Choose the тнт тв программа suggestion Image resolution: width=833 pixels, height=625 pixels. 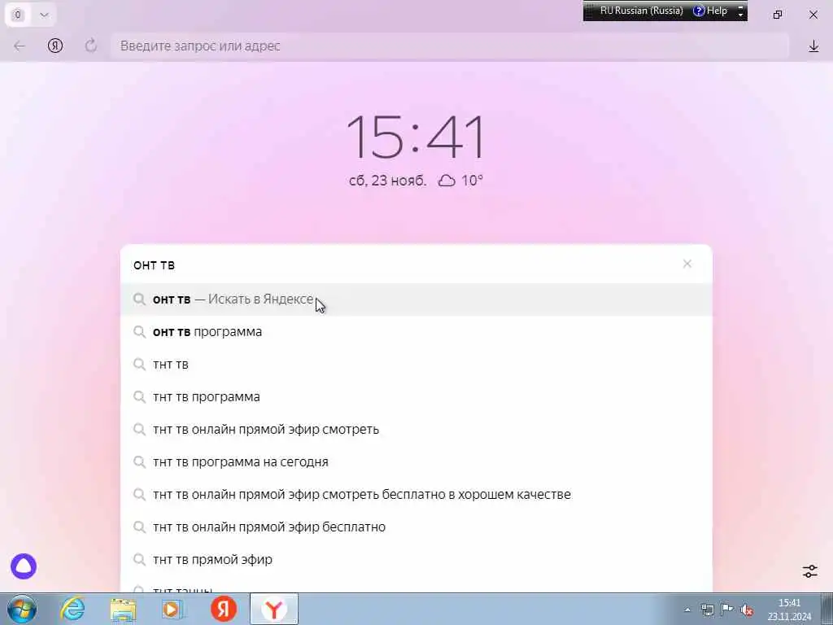pyautogui.click(x=416, y=397)
